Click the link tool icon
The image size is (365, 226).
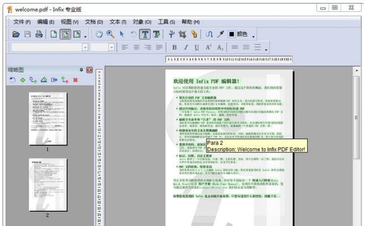(x=194, y=34)
